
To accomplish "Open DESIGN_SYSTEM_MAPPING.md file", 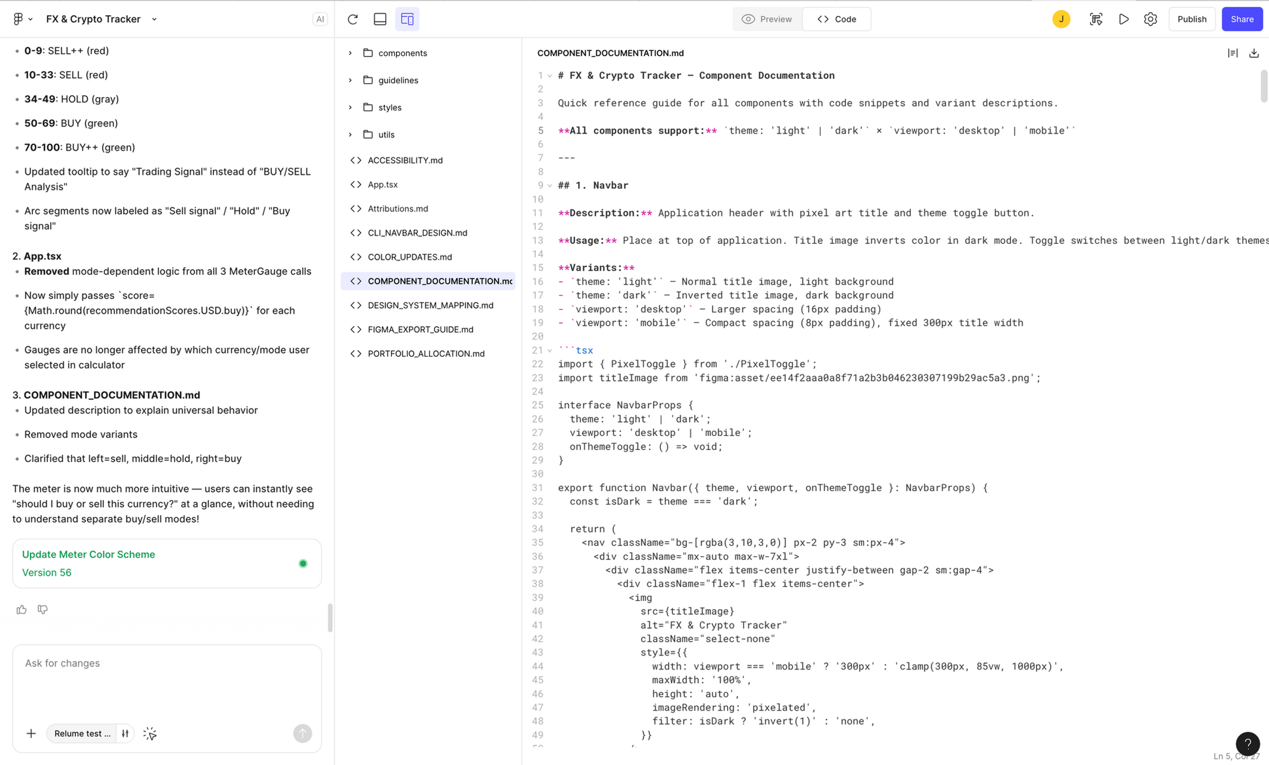I will [x=428, y=305].
